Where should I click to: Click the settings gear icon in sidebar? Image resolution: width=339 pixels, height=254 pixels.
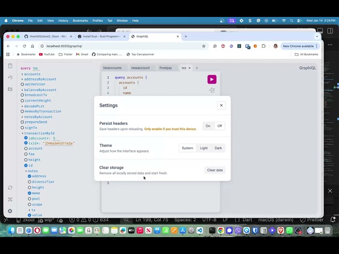(10, 211)
